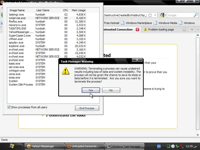Click the EN language indicator in tray
This screenshot has height=150, width=200.
coord(159,146)
